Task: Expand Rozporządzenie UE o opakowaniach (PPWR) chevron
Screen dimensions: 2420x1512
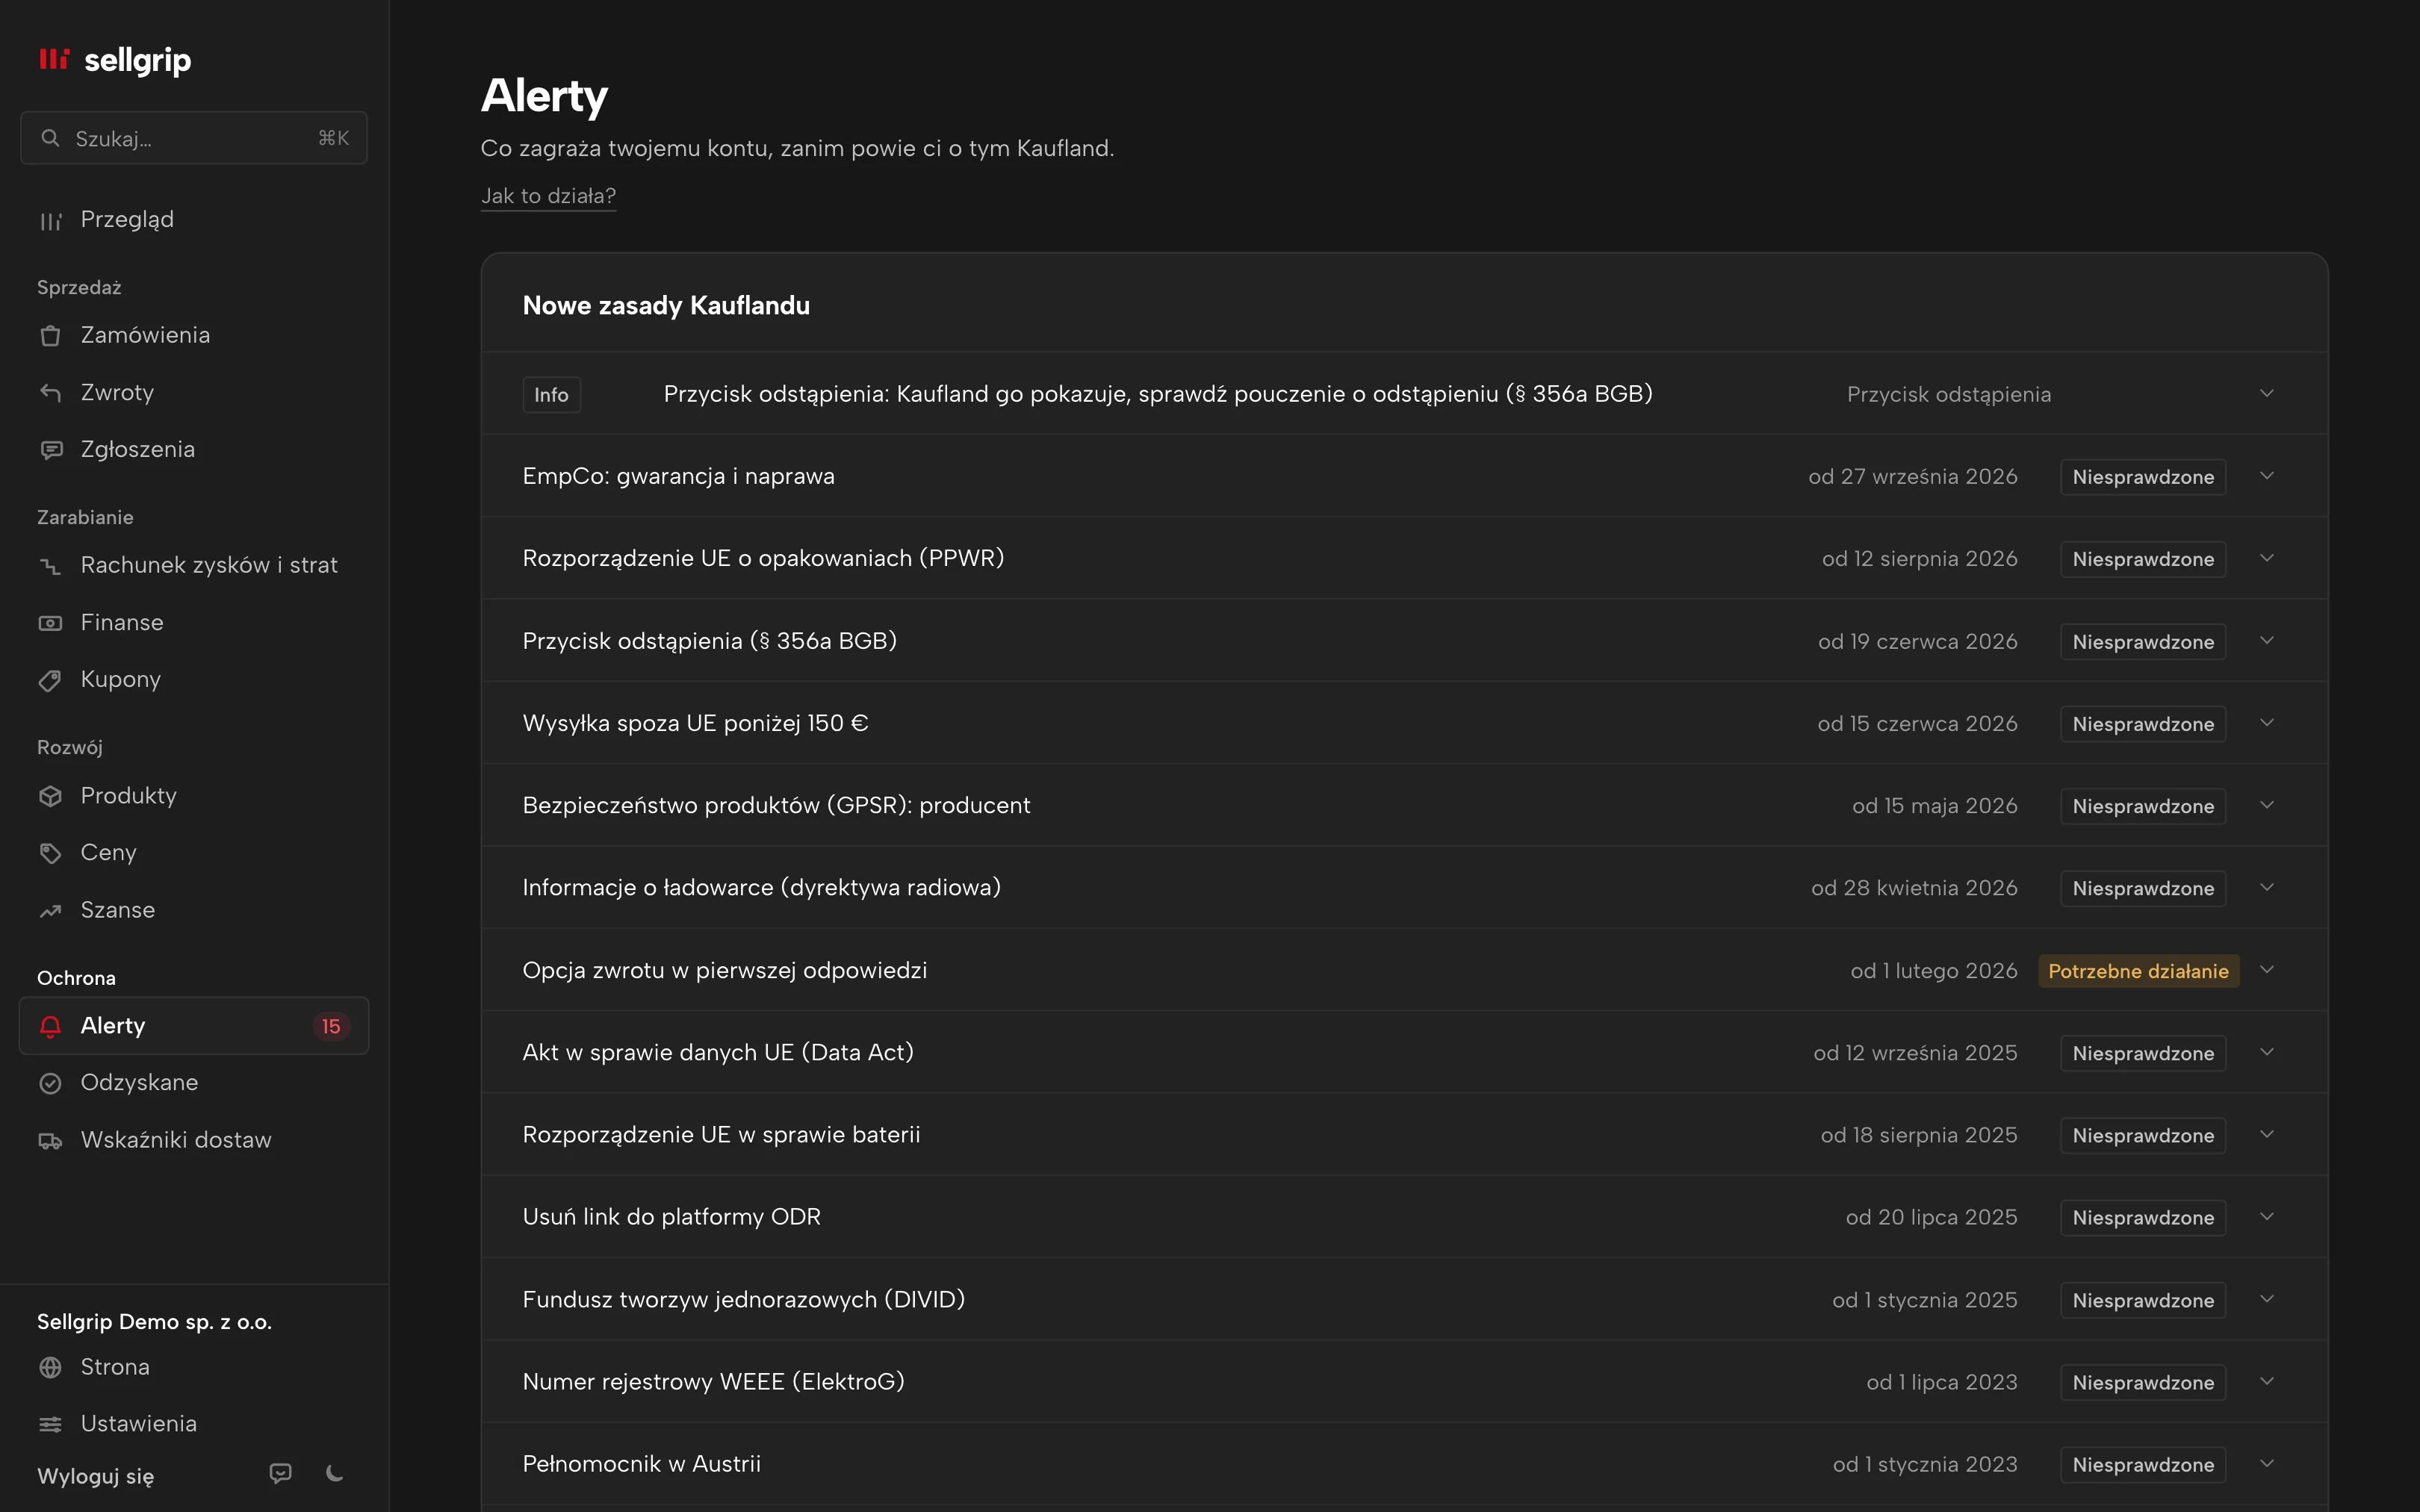Action: pos(2267,558)
